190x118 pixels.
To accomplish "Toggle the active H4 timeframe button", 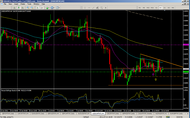I will 161,8.
